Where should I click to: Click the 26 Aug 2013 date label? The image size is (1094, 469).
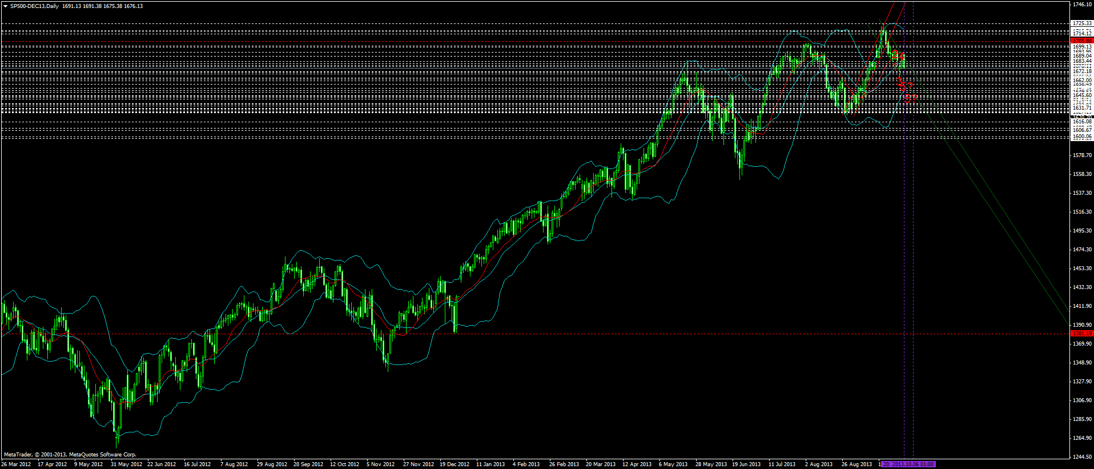(x=856, y=464)
